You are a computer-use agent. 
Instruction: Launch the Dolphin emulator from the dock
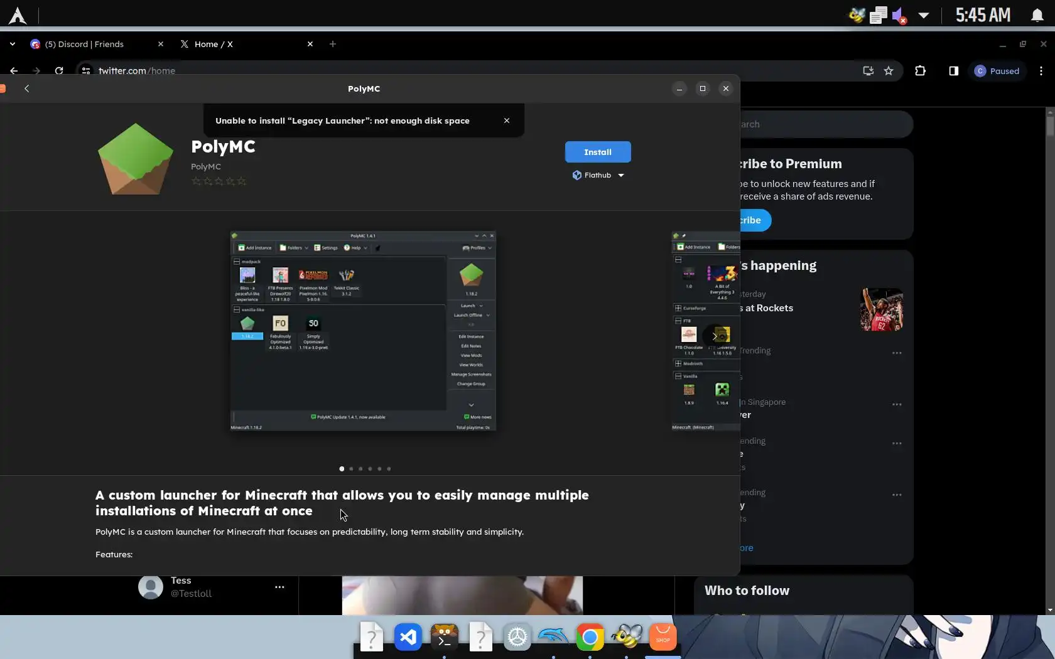pyautogui.click(x=554, y=638)
